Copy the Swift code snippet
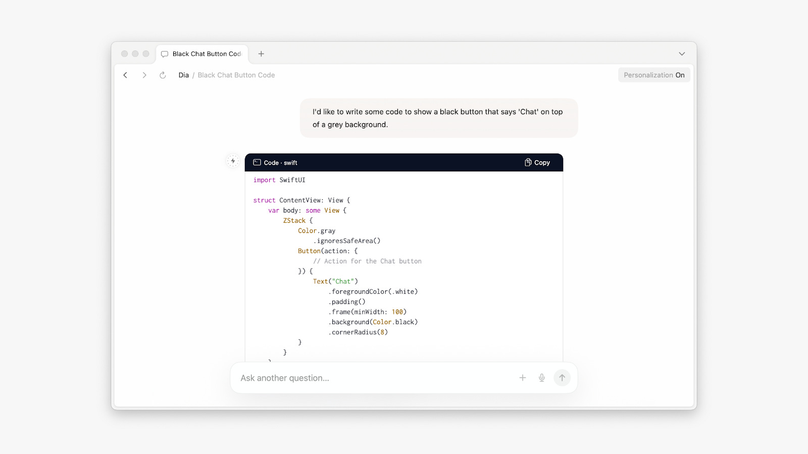This screenshot has width=808, height=454. click(x=537, y=163)
